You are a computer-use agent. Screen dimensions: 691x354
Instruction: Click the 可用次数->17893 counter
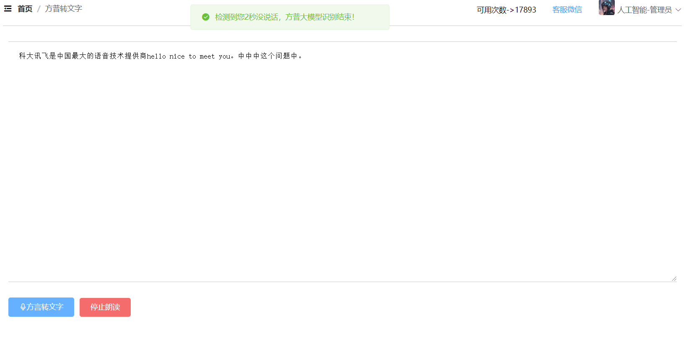pos(506,10)
